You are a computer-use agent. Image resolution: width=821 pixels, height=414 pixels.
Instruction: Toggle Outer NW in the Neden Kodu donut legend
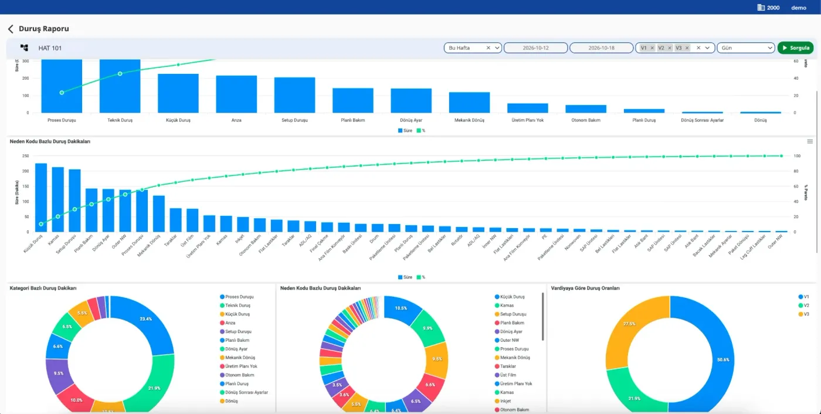pyautogui.click(x=508, y=340)
